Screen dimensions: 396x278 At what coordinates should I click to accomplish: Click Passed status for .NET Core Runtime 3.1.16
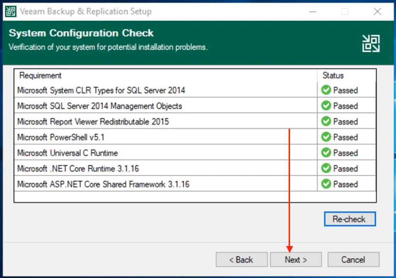pos(345,169)
